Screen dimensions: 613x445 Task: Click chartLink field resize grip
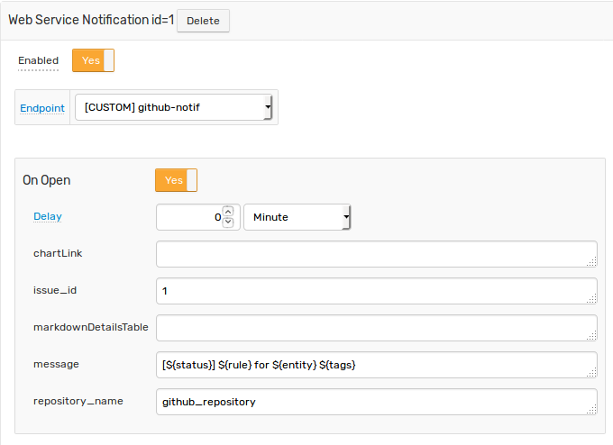tap(591, 262)
